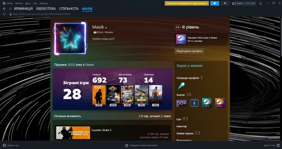Open the Друзі menu
282x149 pixels.
[x=28, y=3]
